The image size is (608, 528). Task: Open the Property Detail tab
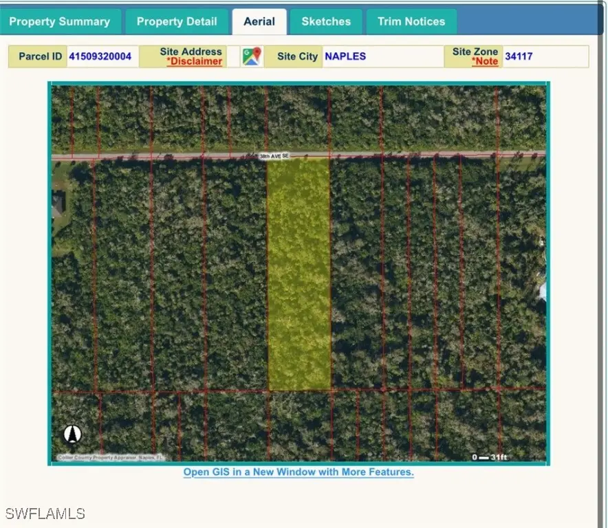coord(177,21)
